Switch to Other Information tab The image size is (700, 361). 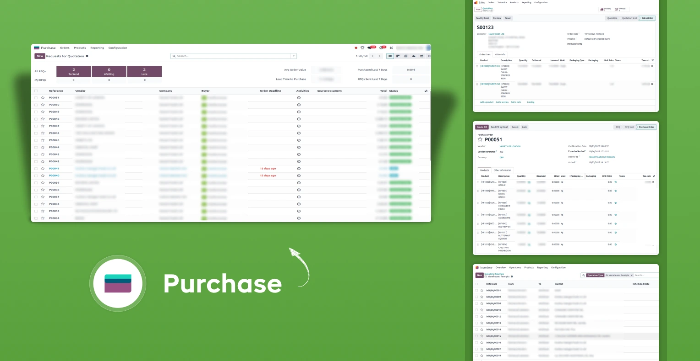pyautogui.click(x=502, y=170)
